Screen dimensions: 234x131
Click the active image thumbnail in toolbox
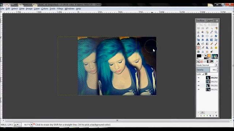[215, 56]
